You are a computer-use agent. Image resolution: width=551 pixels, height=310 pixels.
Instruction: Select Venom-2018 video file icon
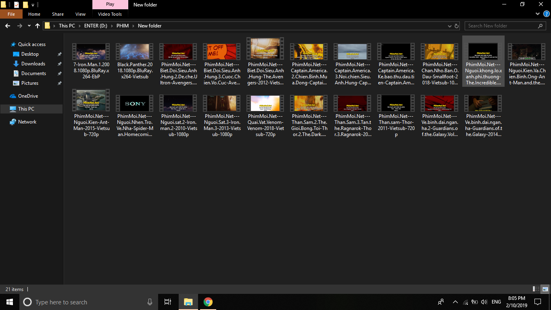coord(265,103)
